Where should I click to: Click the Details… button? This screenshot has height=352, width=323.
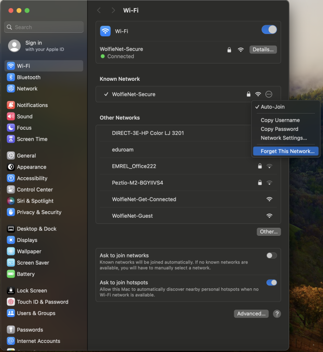pos(263,49)
